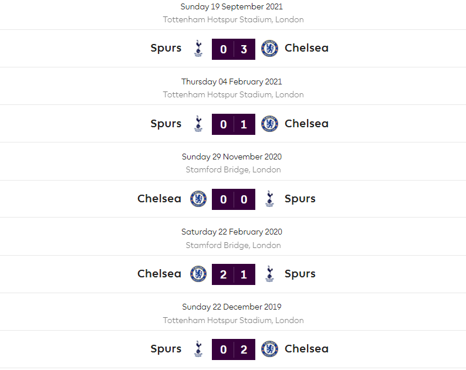Click Spurs crest in 19 September 2021 match

coord(198,49)
